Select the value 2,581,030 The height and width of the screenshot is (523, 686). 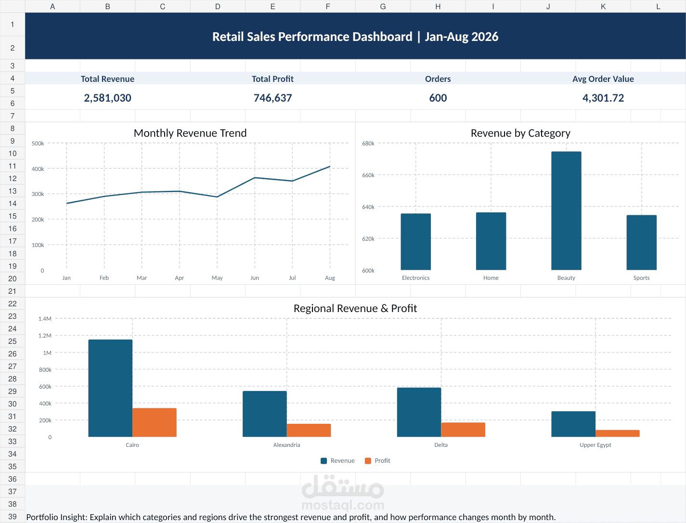107,98
